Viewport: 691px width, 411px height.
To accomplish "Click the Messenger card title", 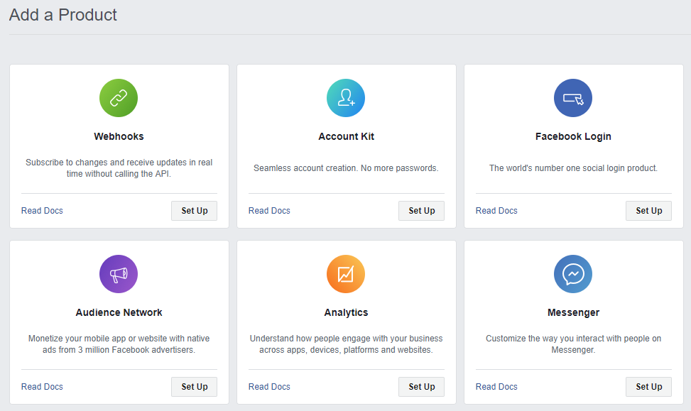I will click(x=573, y=313).
